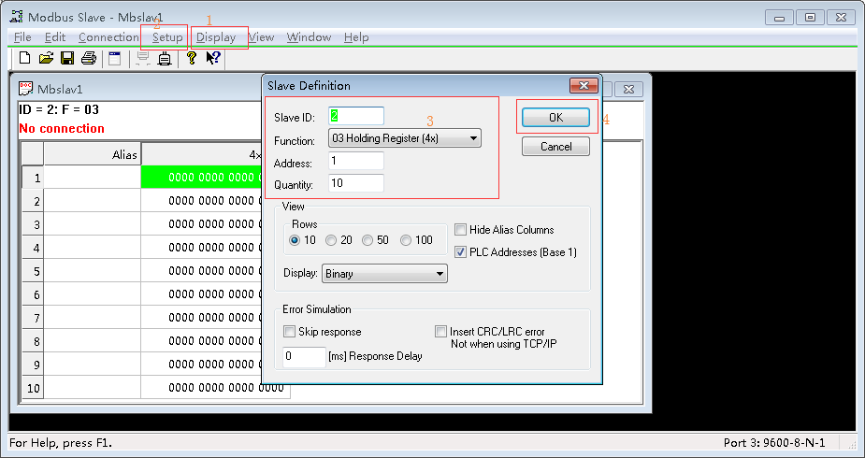Expand the Display format dropdown
Viewport: 865px width, 458px height.
pos(384,274)
